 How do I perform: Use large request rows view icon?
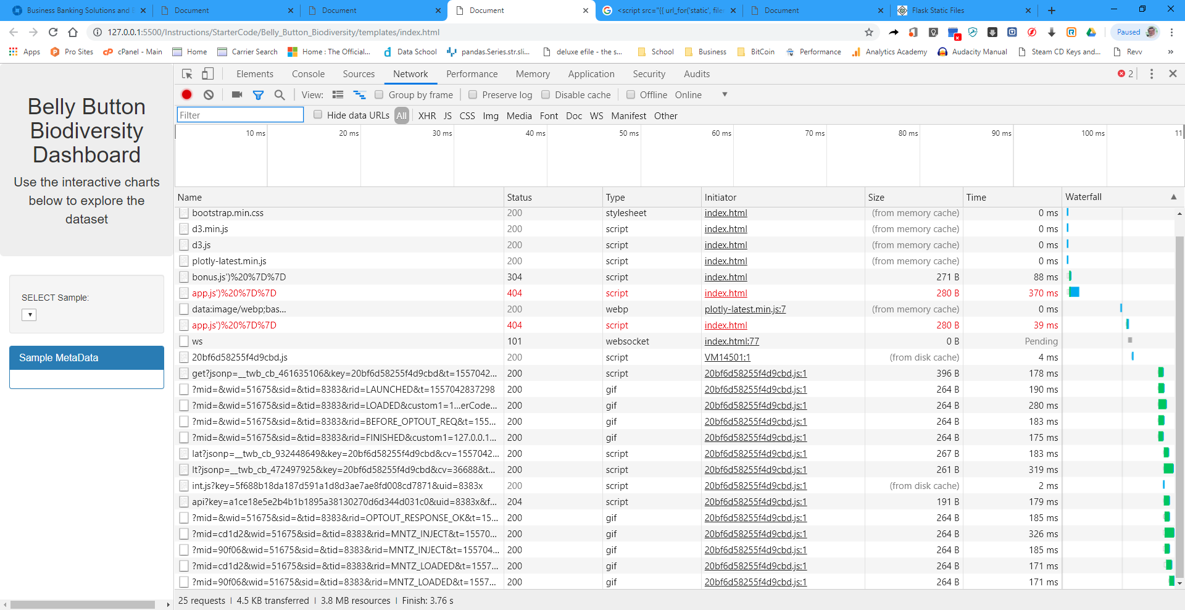coord(338,94)
